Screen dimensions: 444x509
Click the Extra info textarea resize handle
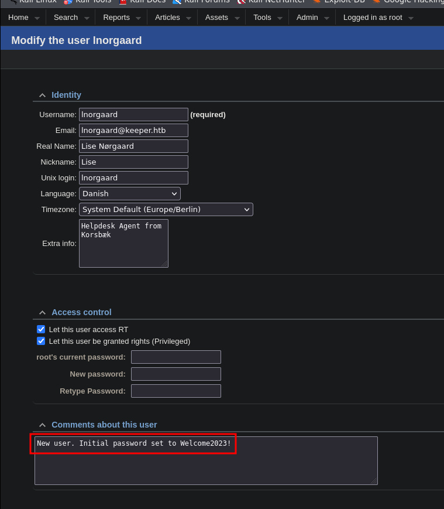pyautogui.click(x=165, y=264)
